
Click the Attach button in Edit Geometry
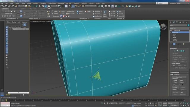point(174,89)
